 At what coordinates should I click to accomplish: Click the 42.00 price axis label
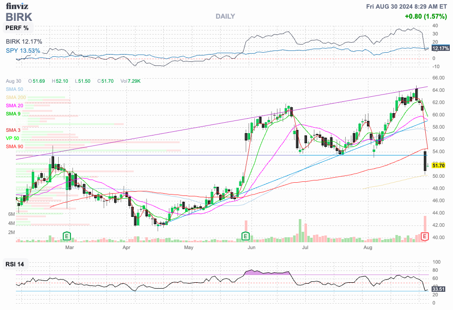point(438,225)
